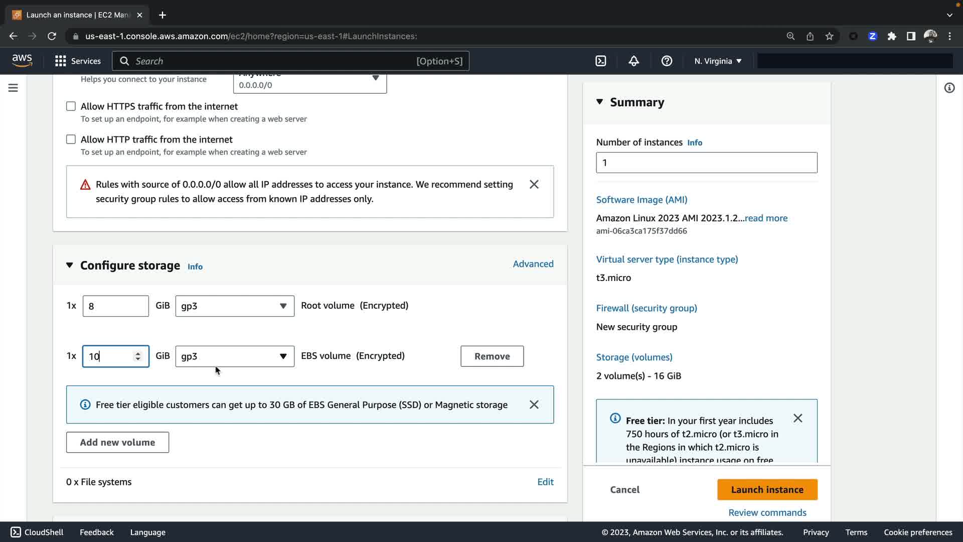
Task: Collapse the Configure storage section
Action: point(70,265)
